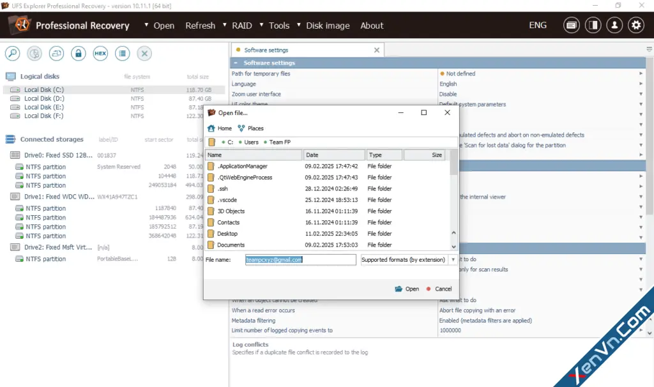Click the Drive1 Fixed WDC disk icon
654x387 pixels.
click(x=15, y=197)
